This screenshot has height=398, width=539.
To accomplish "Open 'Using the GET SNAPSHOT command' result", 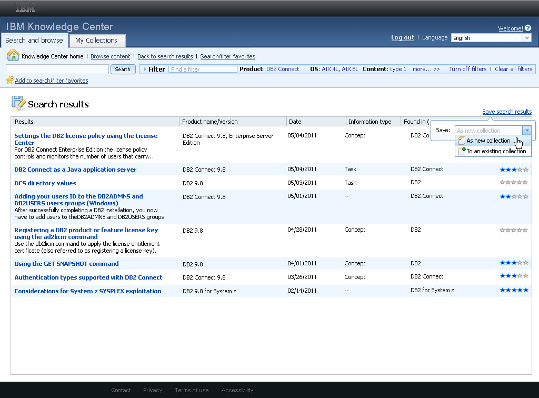I will [66, 264].
